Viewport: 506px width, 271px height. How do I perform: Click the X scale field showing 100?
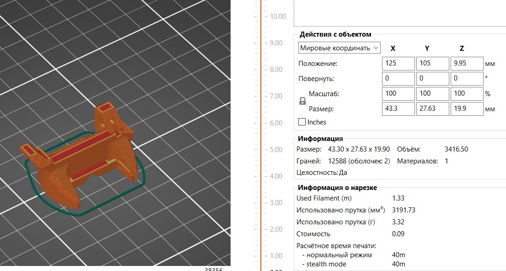pyautogui.click(x=398, y=93)
